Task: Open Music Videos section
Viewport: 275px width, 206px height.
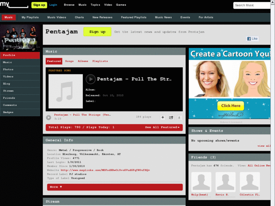Action: [57, 17]
